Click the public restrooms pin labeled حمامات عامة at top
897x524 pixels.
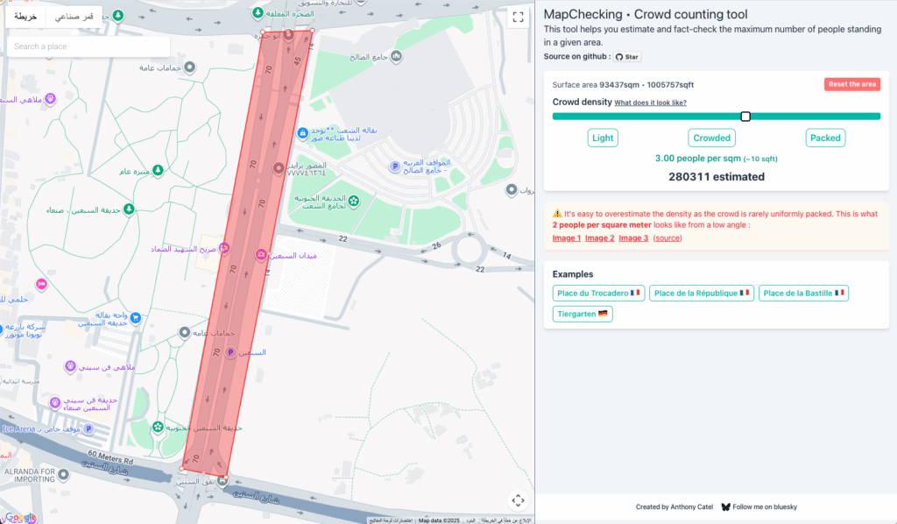[x=189, y=67]
